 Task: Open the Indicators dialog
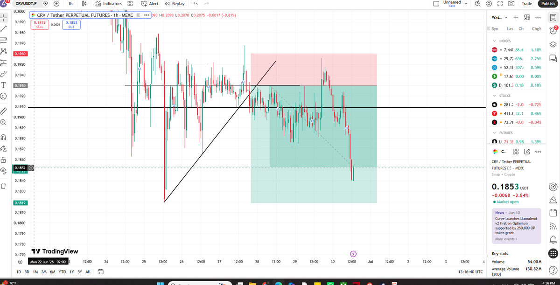[x=108, y=3]
